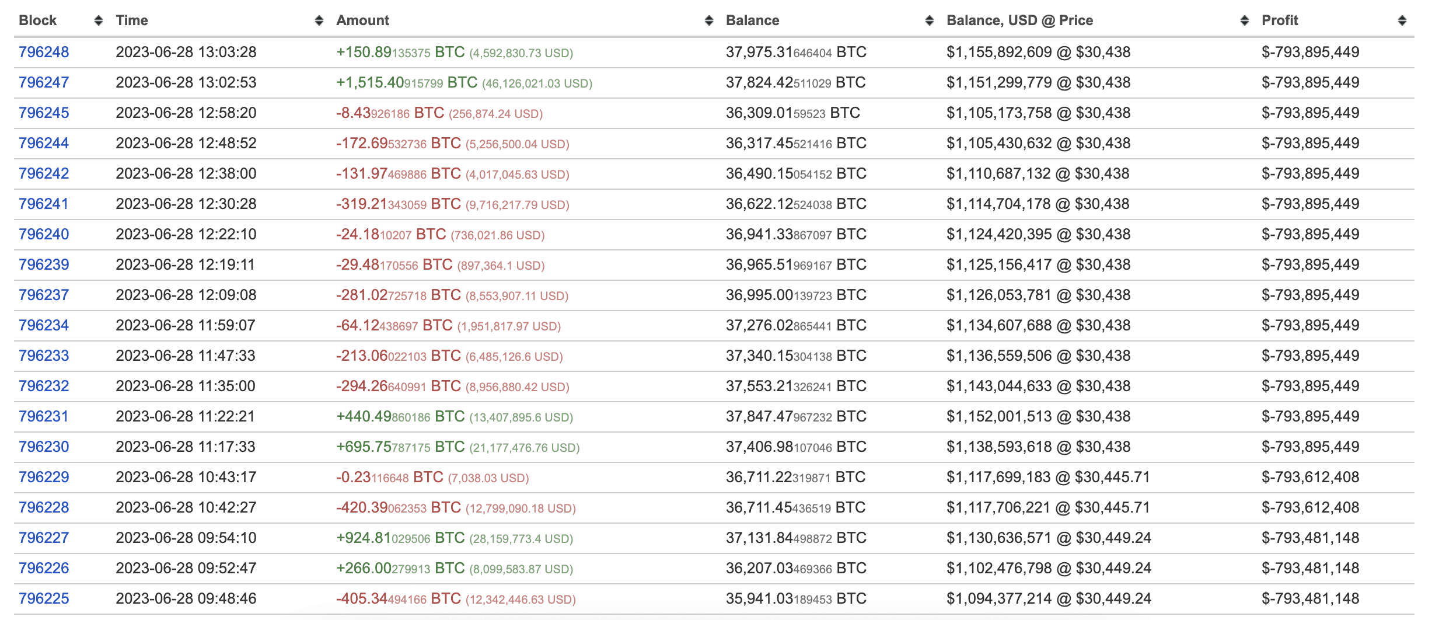
Task: Click the Time column header
Action: (132, 20)
